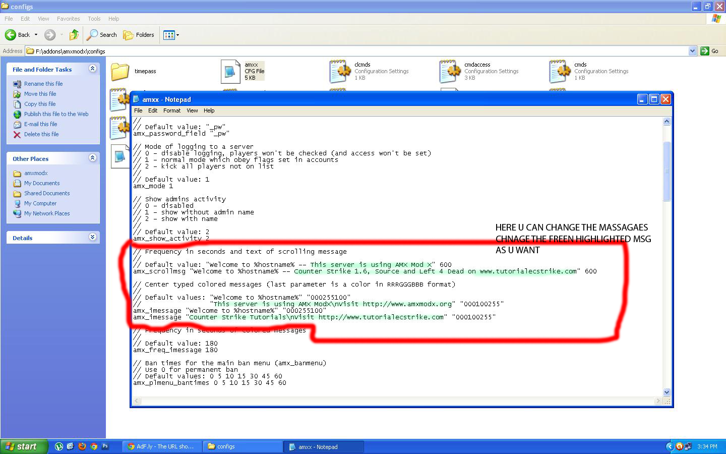Click the amx_mode 1 line in Notepad
The height and width of the screenshot is (454, 726).
153,186
